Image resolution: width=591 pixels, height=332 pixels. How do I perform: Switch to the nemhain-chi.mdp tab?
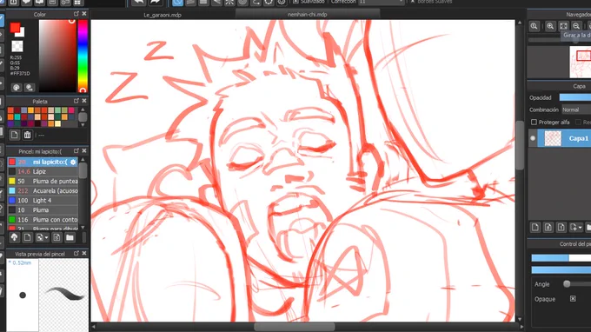pyautogui.click(x=307, y=14)
